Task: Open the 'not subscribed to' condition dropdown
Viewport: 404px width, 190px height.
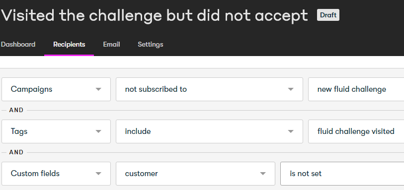Action: point(209,89)
